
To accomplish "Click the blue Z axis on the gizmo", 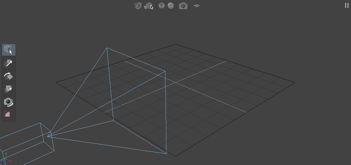I will point(2,161).
